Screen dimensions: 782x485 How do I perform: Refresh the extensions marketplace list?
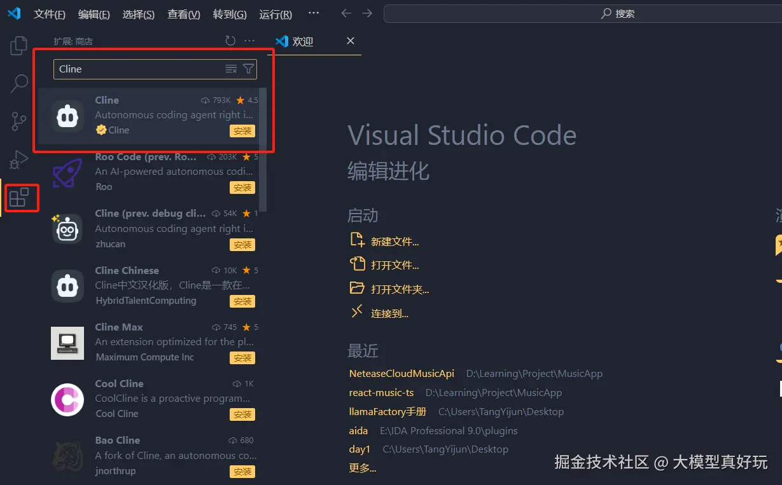(x=230, y=41)
